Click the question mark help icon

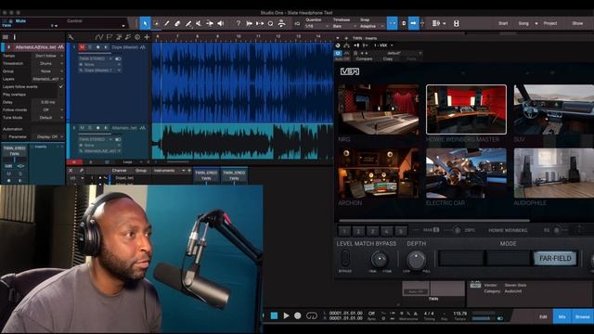[x=238, y=23]
